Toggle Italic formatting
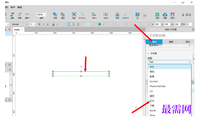197x119 pixels. coord(44,24)
